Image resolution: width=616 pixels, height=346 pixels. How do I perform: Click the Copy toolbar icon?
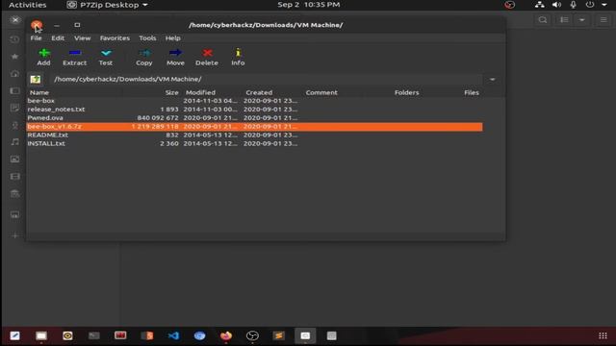click(x=144, y=58)
